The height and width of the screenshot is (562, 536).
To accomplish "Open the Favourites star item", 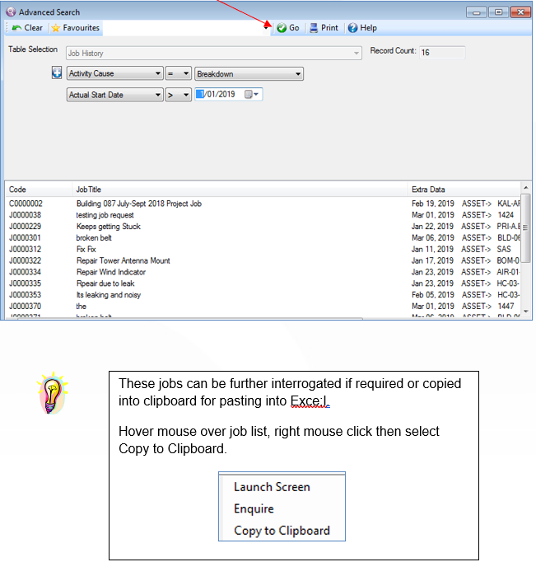I will pos(76,27).
